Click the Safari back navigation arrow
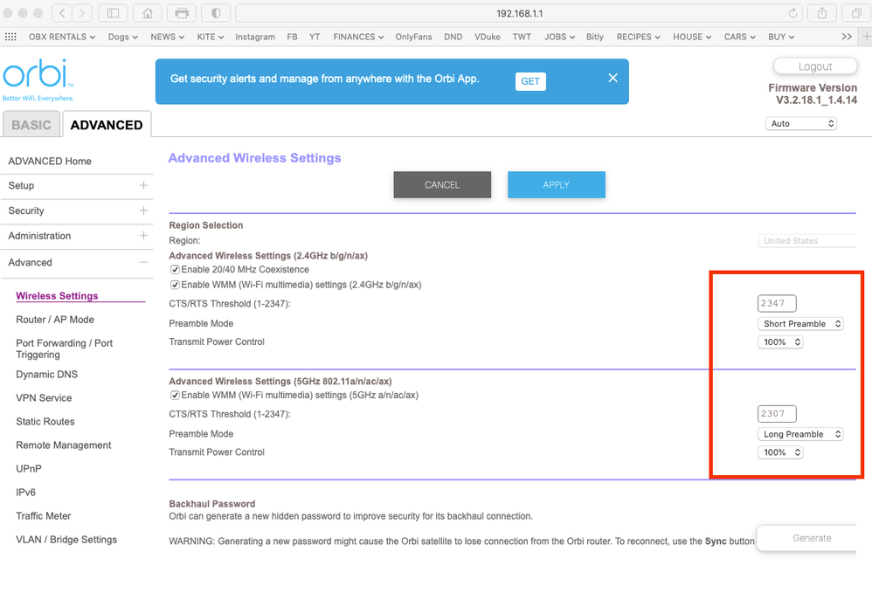 (62, 13)
